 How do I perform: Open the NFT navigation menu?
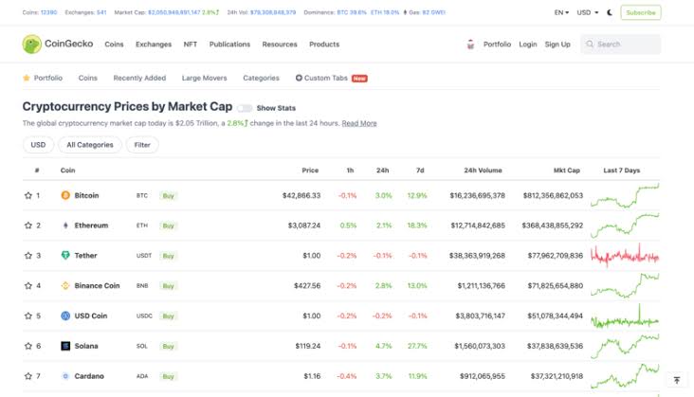tap(191, 45)
